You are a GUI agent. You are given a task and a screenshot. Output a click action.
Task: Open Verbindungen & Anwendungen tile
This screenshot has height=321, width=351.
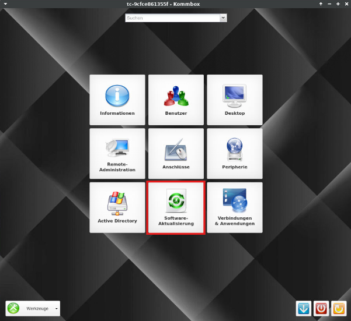pos(234,207)
